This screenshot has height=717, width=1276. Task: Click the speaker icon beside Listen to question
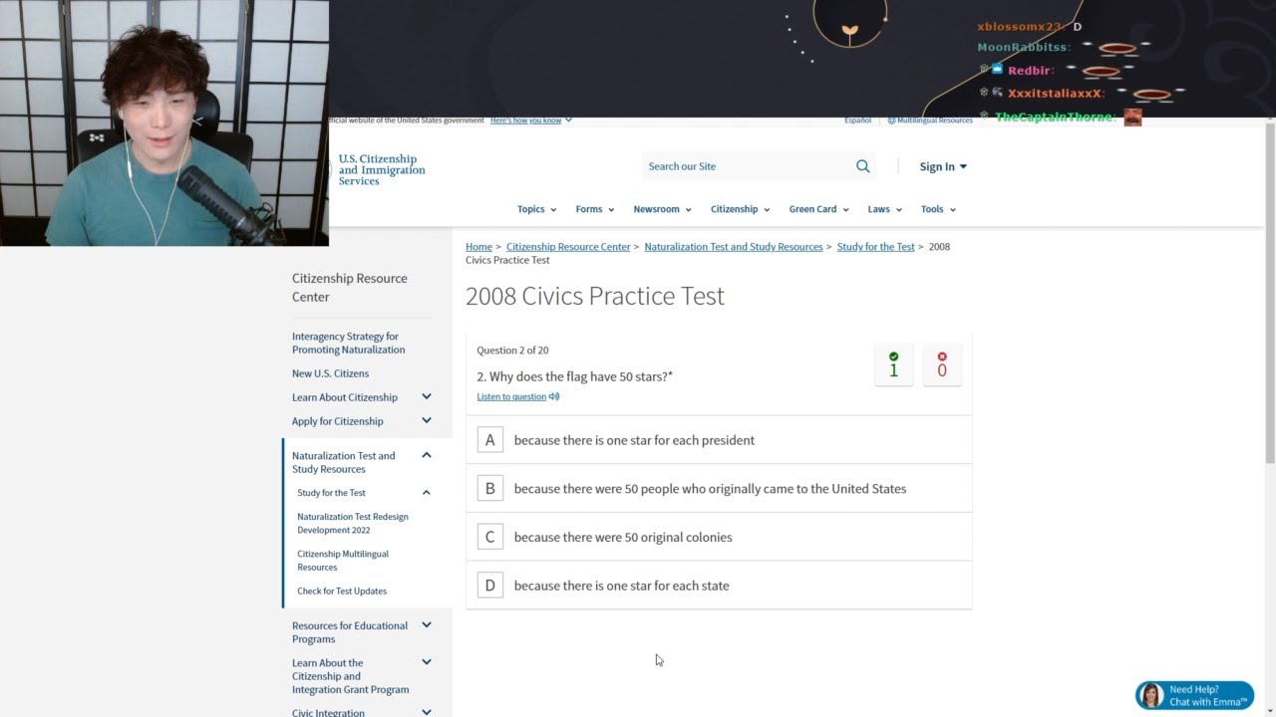[x=554, y=396]
